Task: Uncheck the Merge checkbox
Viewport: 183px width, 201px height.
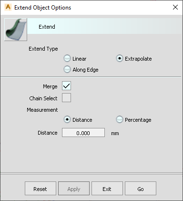Action: point(66,86)
